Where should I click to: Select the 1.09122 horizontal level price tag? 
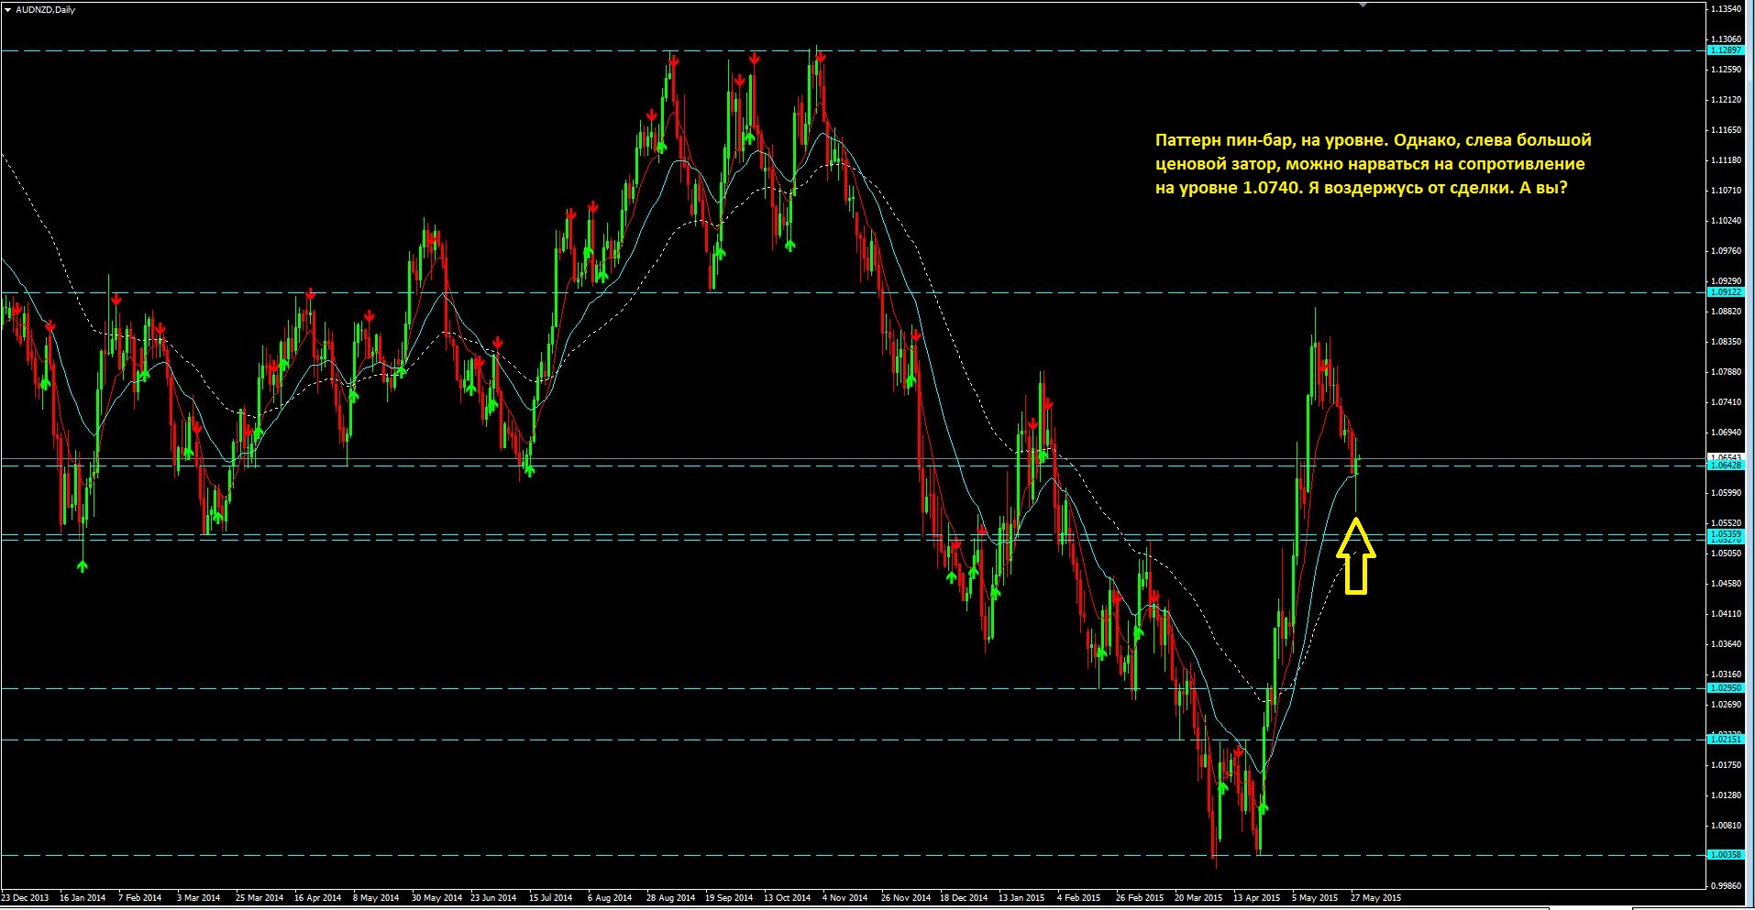click(1726, 292)
